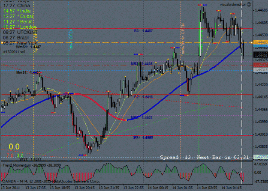268x191 pixels.
Task: Click '14 Jun 02:55' on the time axis
Action: click(x=207, y=188)
